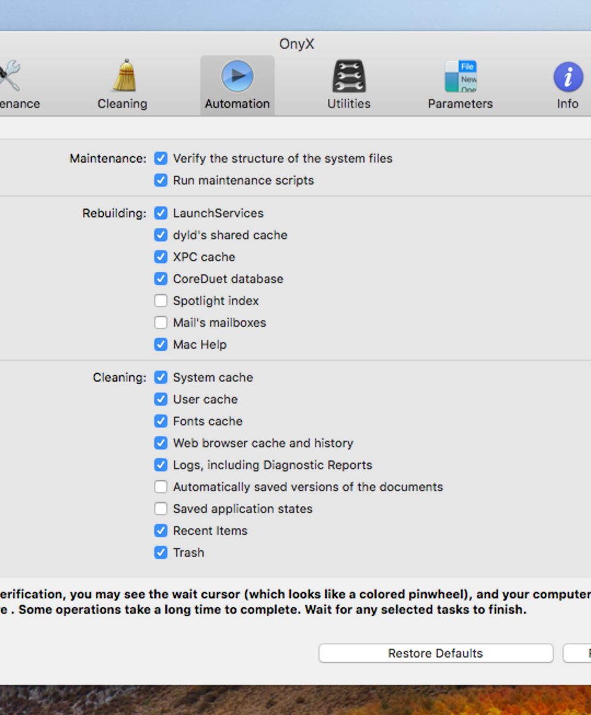This screenshot has width=591, height=715.
Task: Click the Utilities toolbar label
Action: point(349,103)
